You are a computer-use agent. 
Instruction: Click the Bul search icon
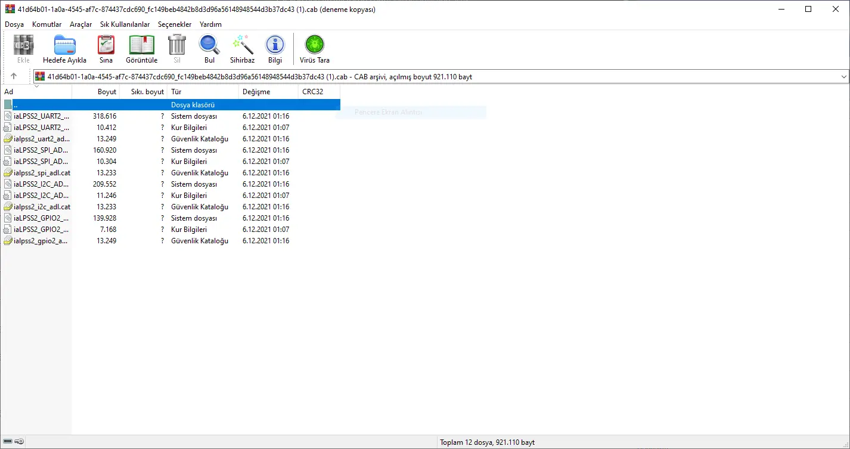[x=209, y=45]
